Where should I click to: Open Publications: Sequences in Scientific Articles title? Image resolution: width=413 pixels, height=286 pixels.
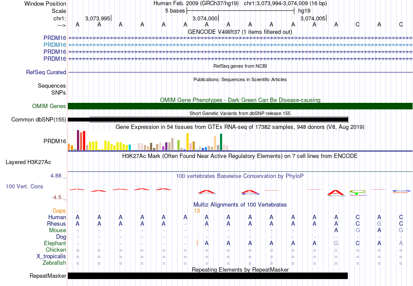(x=240, y=80)
